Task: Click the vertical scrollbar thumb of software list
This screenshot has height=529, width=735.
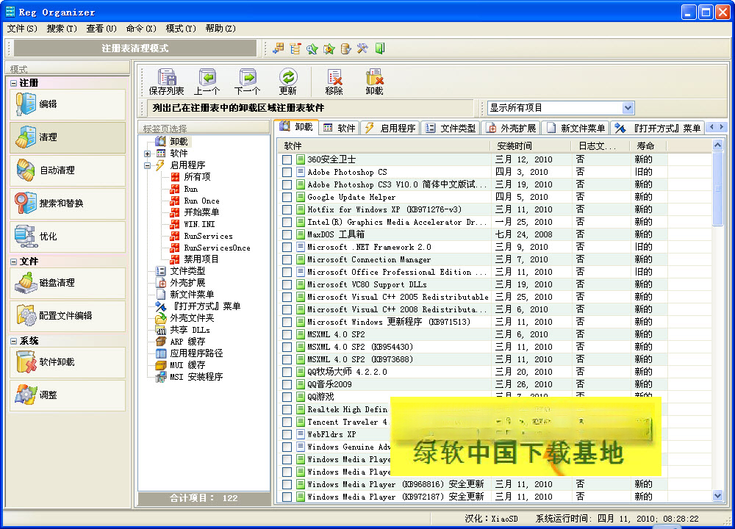Action: pyautogui.click(x=717, y=188)
